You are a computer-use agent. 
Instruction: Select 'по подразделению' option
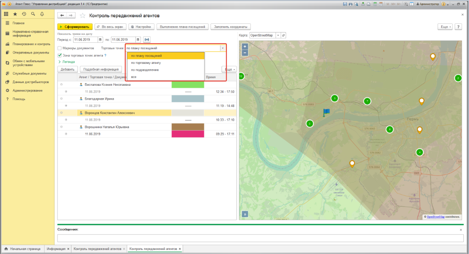(166, 70)
